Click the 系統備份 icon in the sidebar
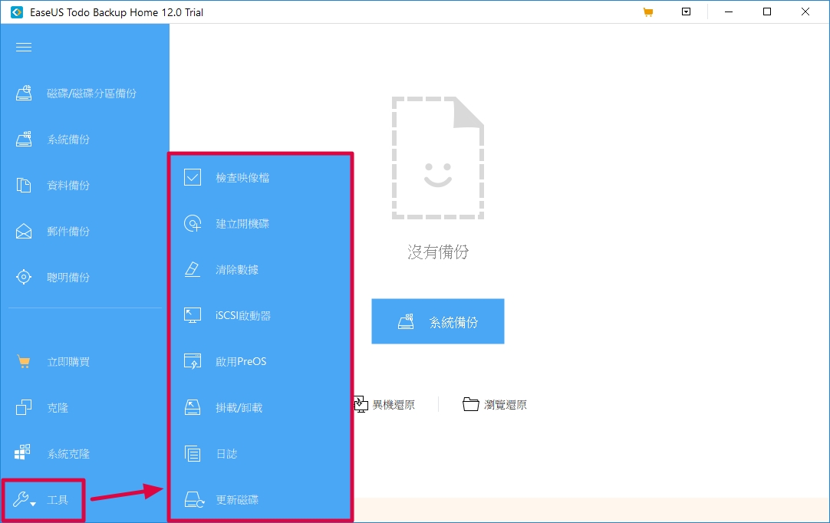 click(x=24, y=140)
